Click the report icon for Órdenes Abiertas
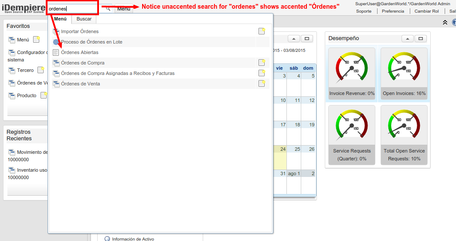This screenshot has width=456, height=241. coord(56,52)
